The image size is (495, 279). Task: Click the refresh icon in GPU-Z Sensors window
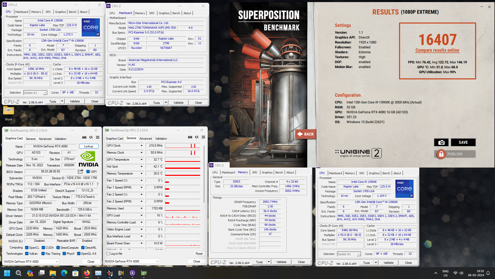[x=197, y=137]
